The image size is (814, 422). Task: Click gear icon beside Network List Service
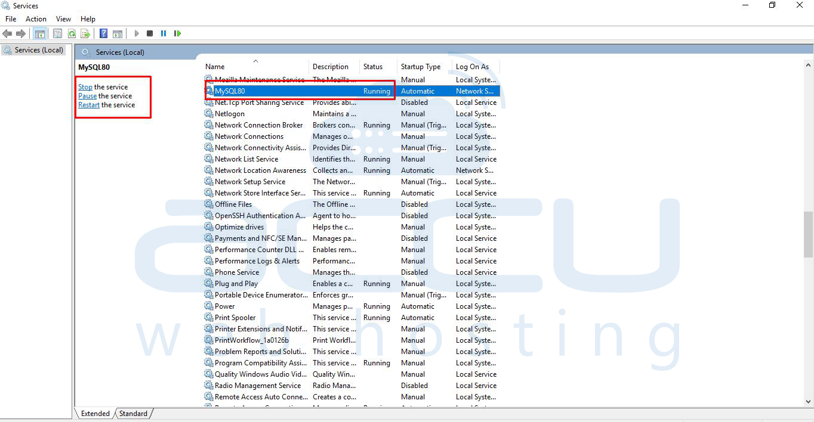(209, 159)
